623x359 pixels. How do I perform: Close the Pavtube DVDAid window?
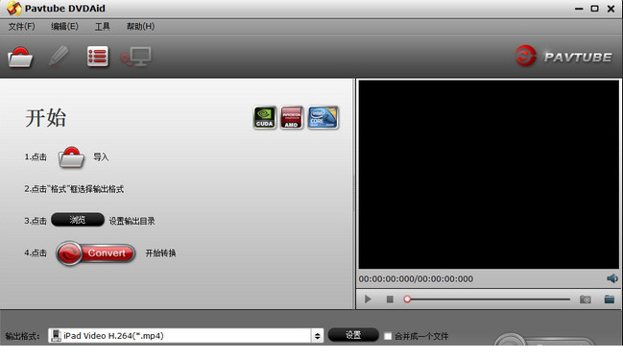[x=611, y=9]
